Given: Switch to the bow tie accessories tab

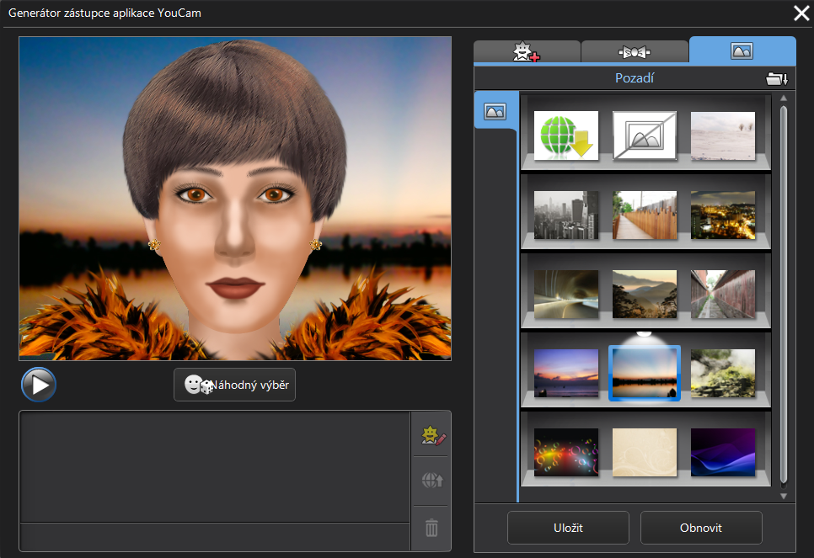Looking at the screenshot, I should (635, 51).
